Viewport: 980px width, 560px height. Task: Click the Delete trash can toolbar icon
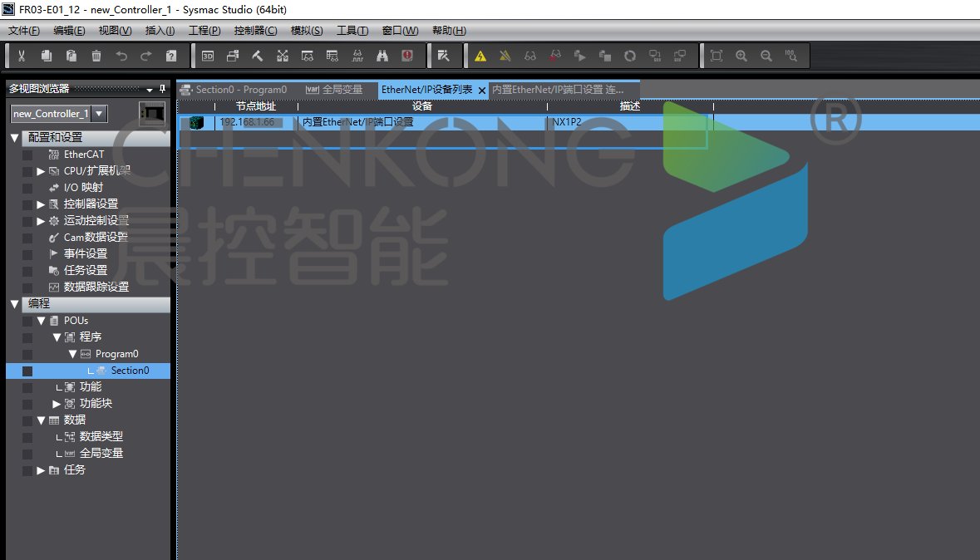(x=96, y=56)
